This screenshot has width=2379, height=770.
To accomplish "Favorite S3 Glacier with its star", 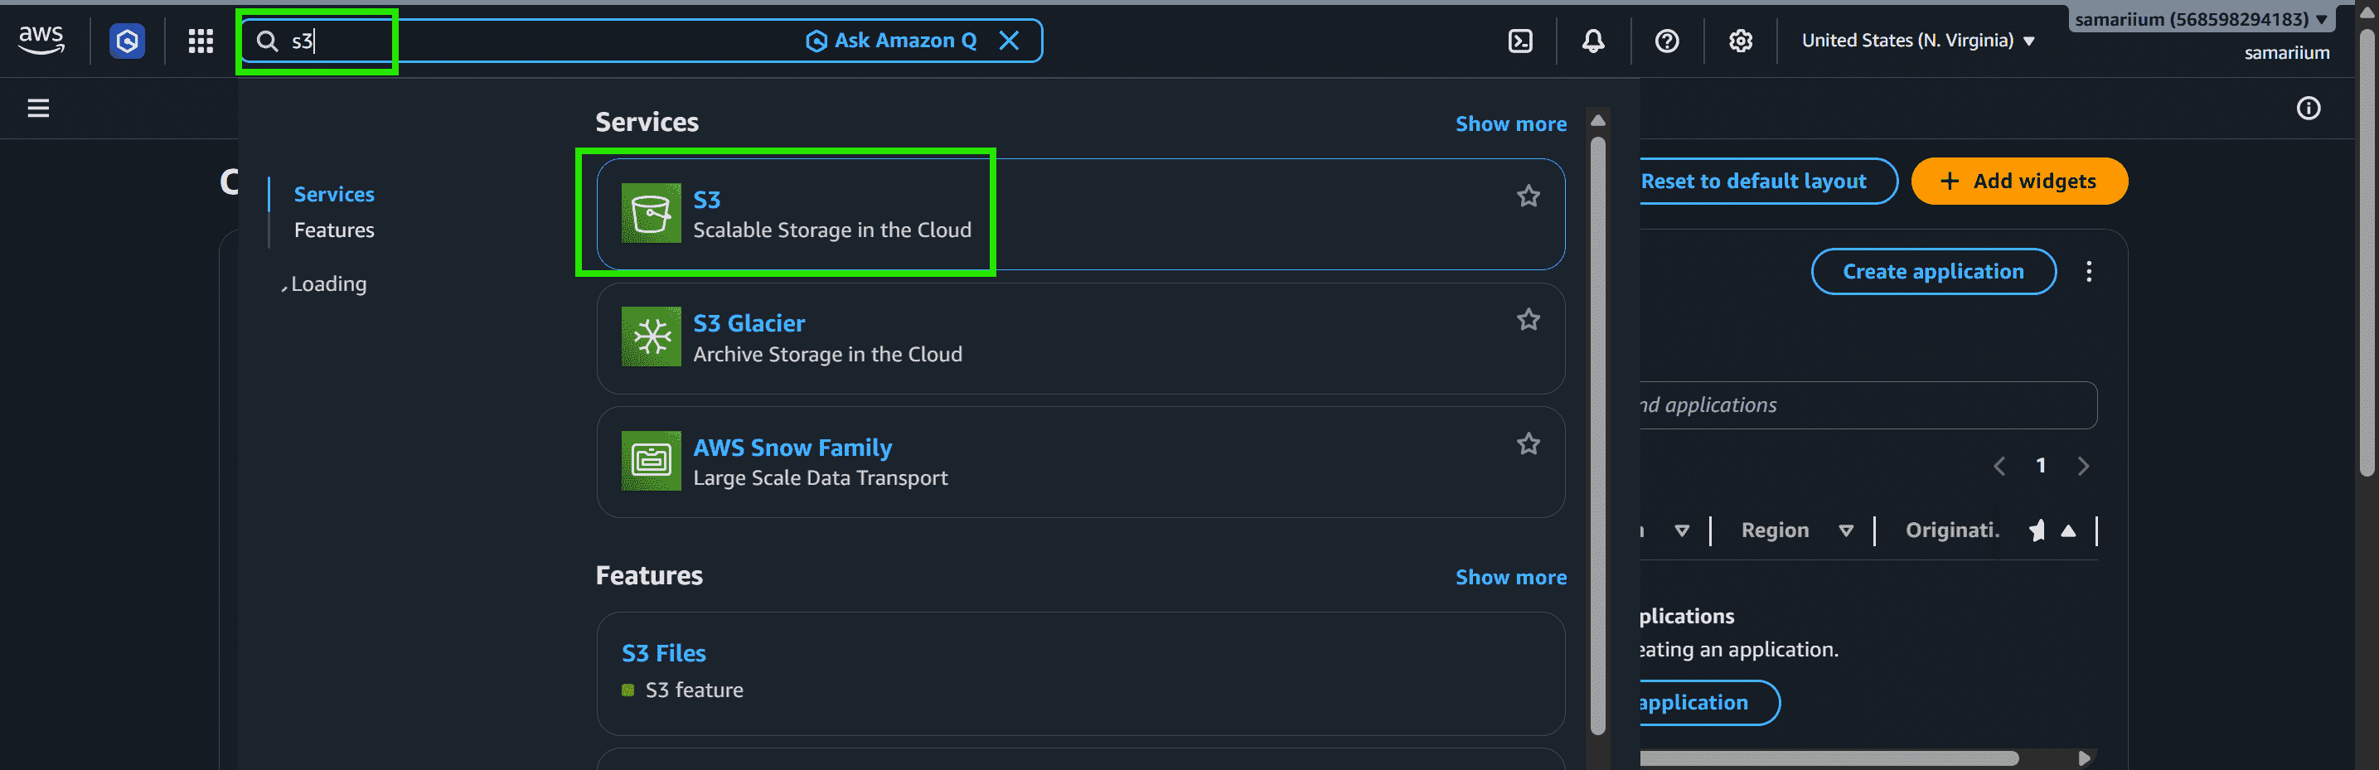I will pos(1529,319).
